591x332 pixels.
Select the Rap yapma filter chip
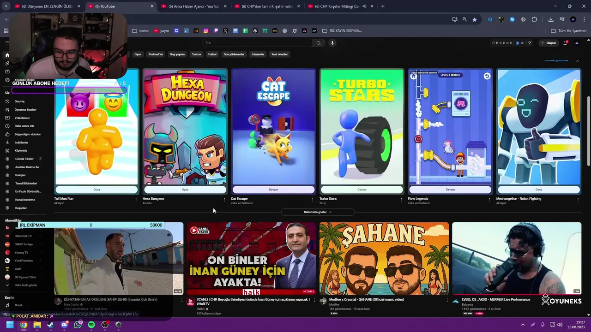pyautogui.click(x=177, y=54)
